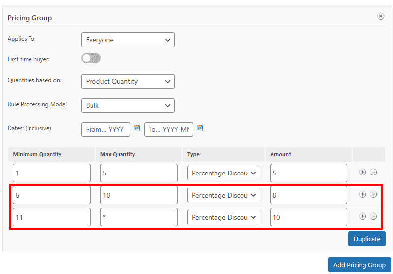Image resolution: width=393 pixels, height=274 pixels.
Task: Add a row after the 11–* quantity rule
Action: click(x=362, y=216)
